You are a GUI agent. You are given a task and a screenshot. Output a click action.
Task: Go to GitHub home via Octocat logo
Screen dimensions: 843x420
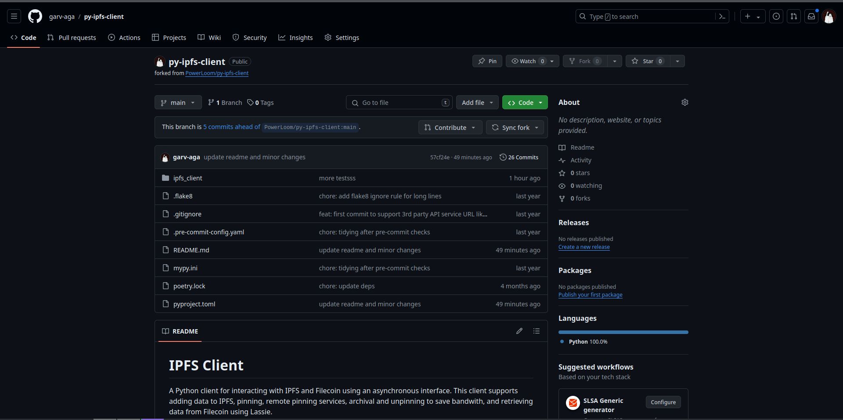point(35,17)
